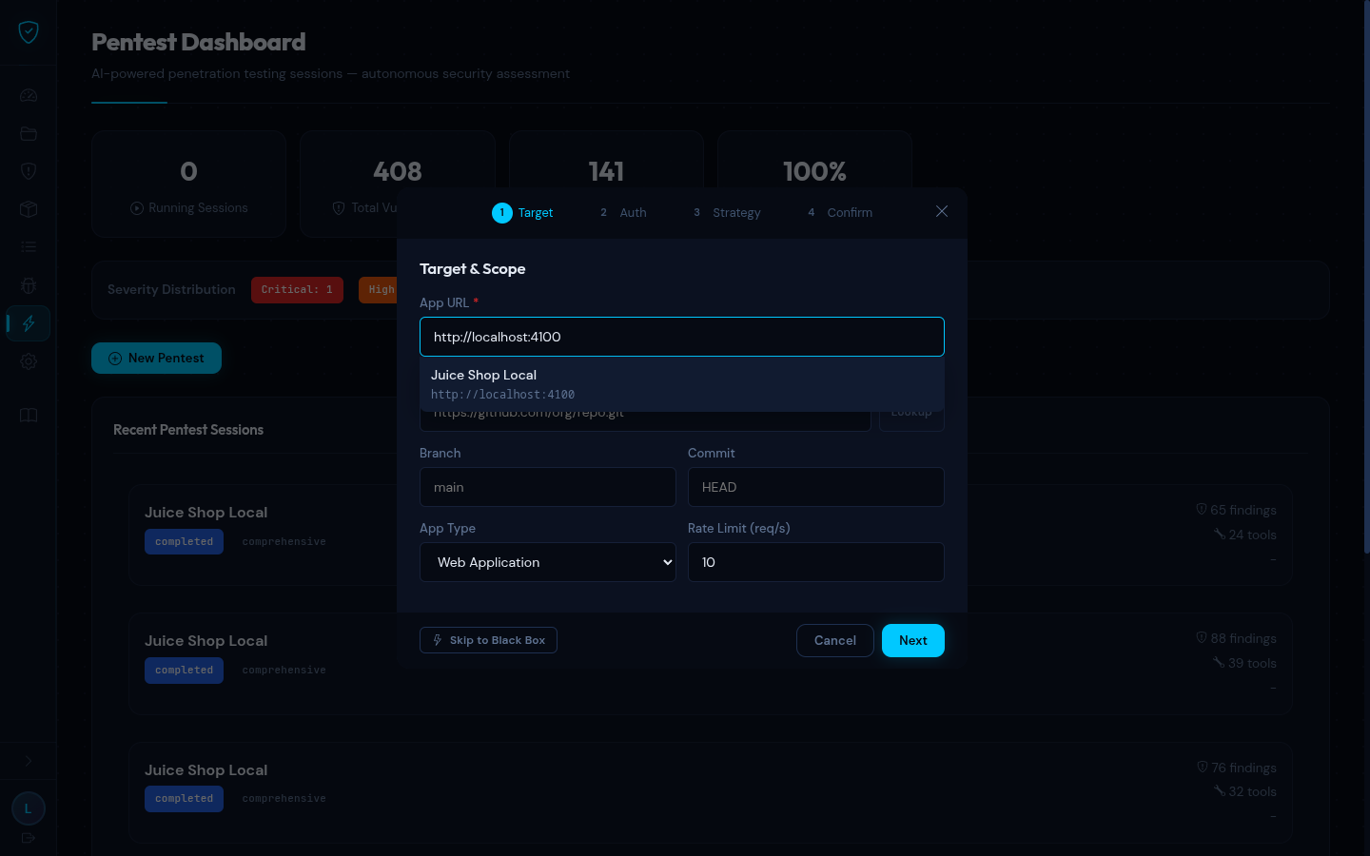Switch to the Auth wizard step

[x=623, y=212]
